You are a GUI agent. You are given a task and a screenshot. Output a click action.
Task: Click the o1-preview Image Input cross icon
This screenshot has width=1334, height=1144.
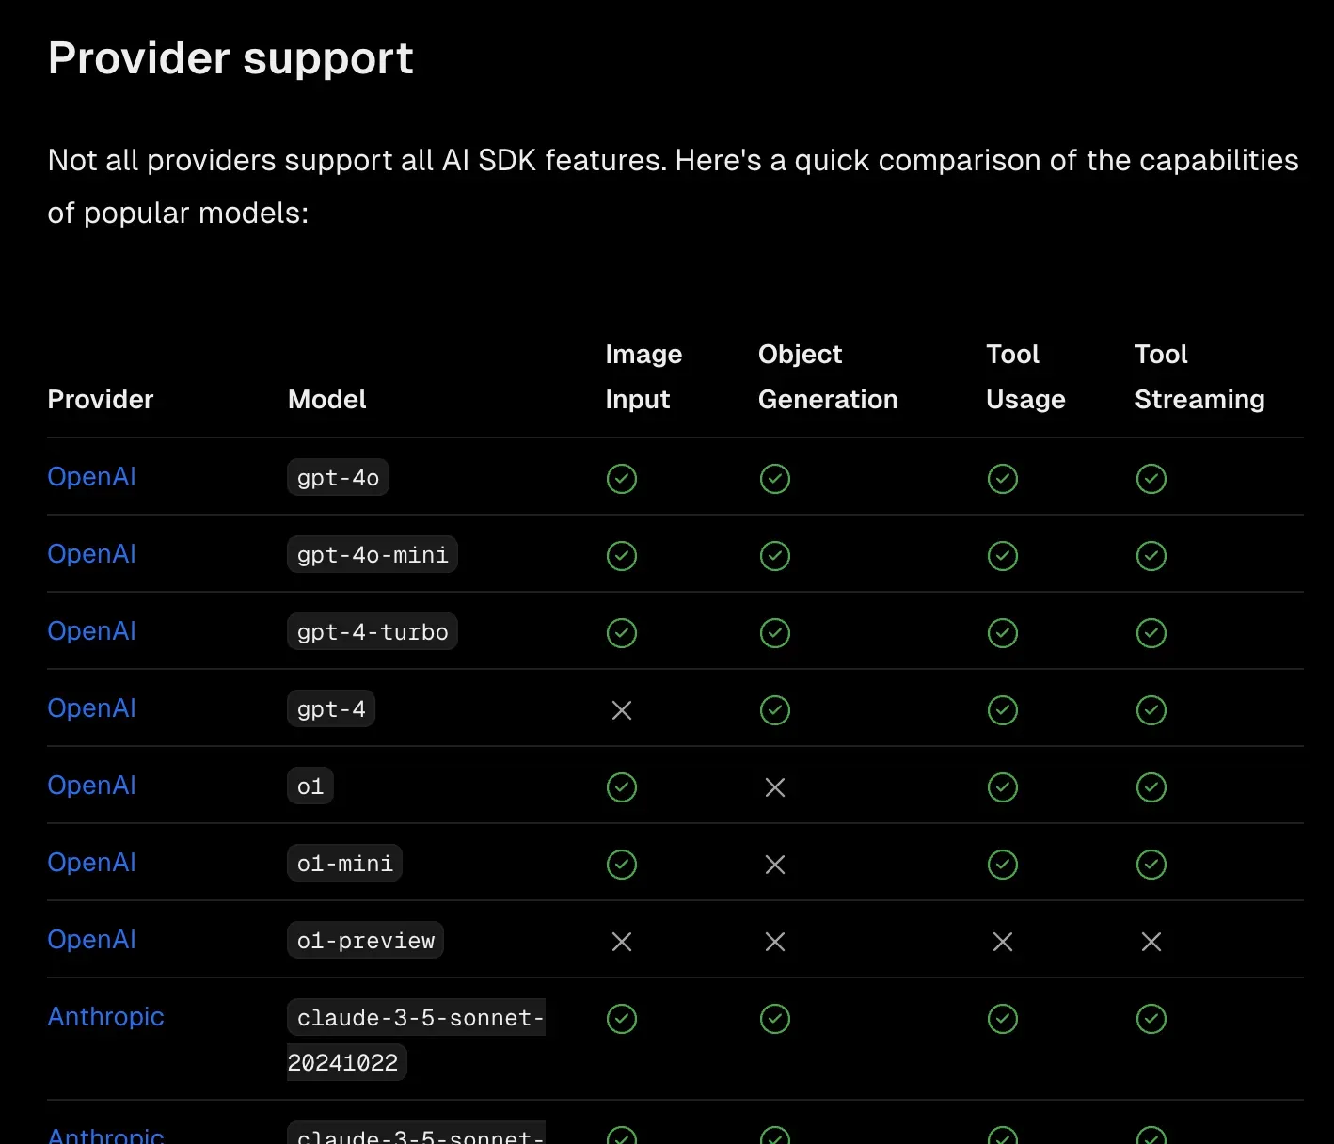[622, 942]
